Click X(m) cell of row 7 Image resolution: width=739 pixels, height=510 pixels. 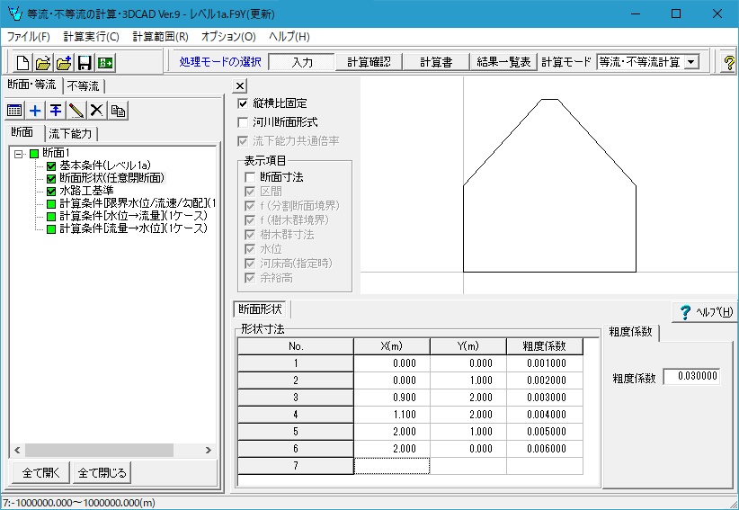[392, 466]
